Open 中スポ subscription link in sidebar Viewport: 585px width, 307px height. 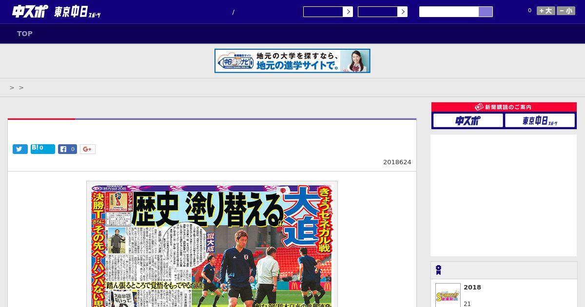coord(468,120)
